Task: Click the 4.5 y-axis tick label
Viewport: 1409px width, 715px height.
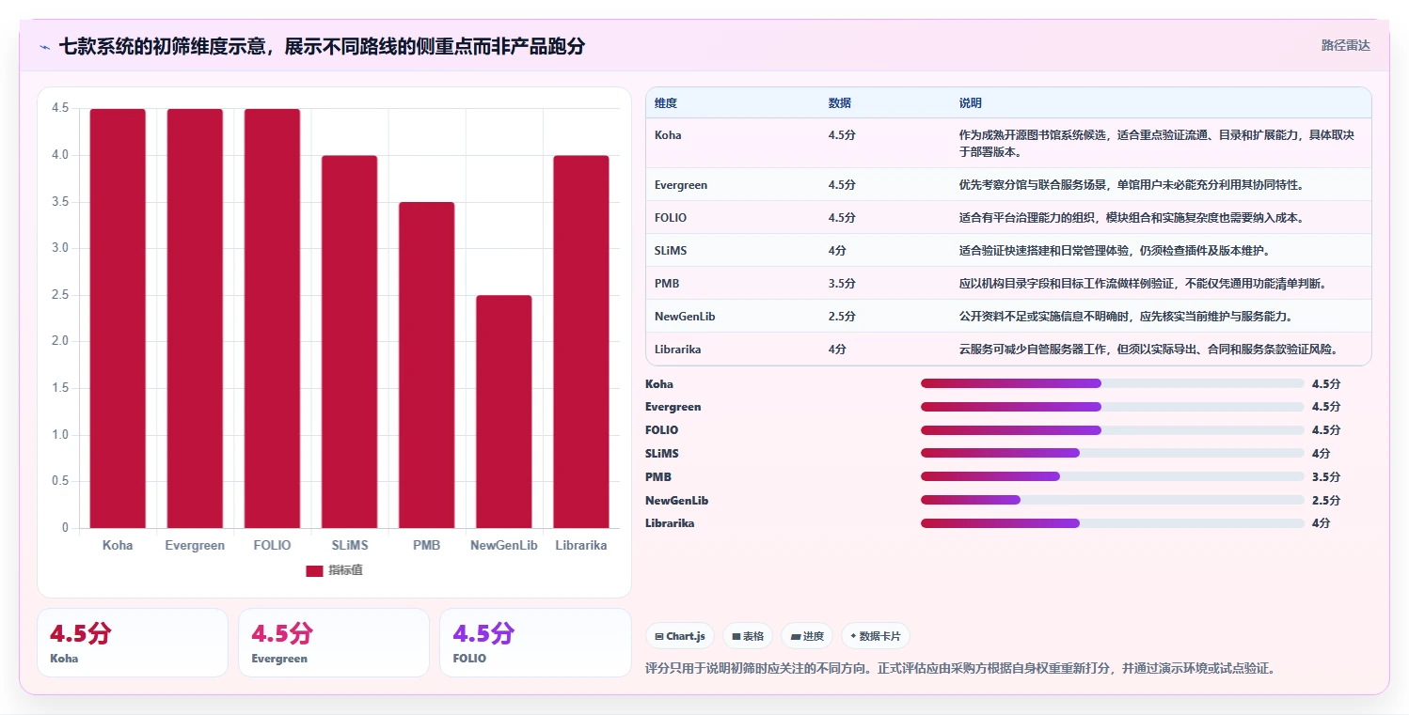Action: [60, 108]
